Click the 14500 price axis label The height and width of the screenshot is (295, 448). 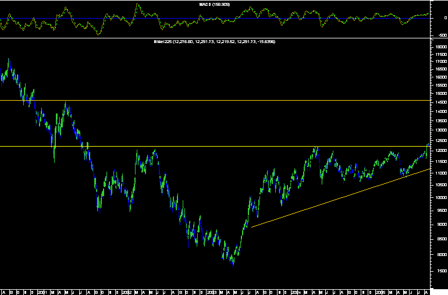click(x=442, y=102)
